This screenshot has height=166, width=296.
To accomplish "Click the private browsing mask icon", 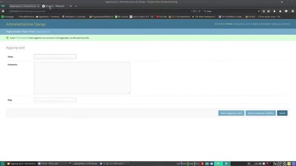I will tap(3, 6).
